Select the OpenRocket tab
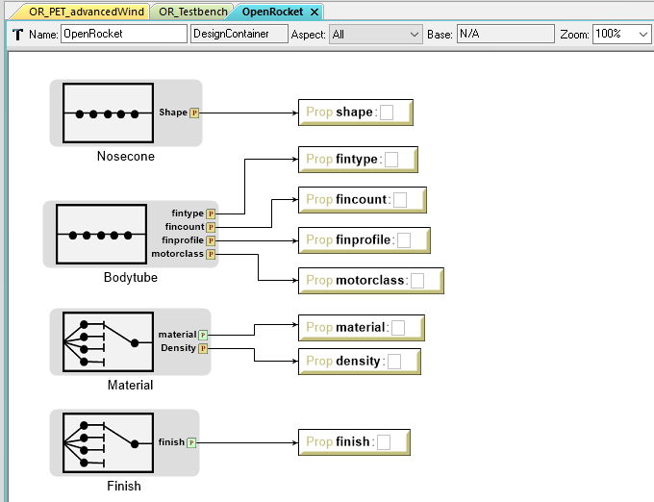 pos(272,12)
